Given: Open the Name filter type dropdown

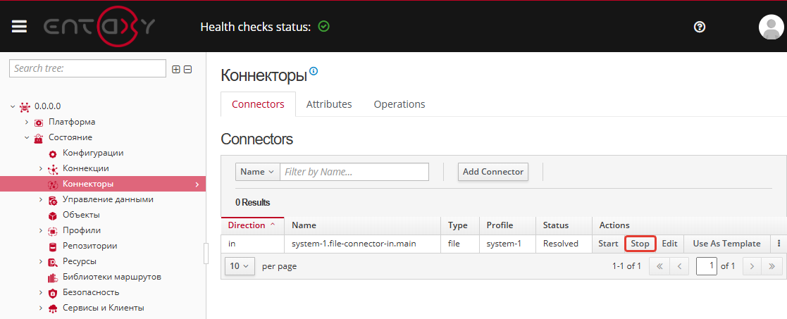Looking at the screenshot, I should (x=257, y=172).
